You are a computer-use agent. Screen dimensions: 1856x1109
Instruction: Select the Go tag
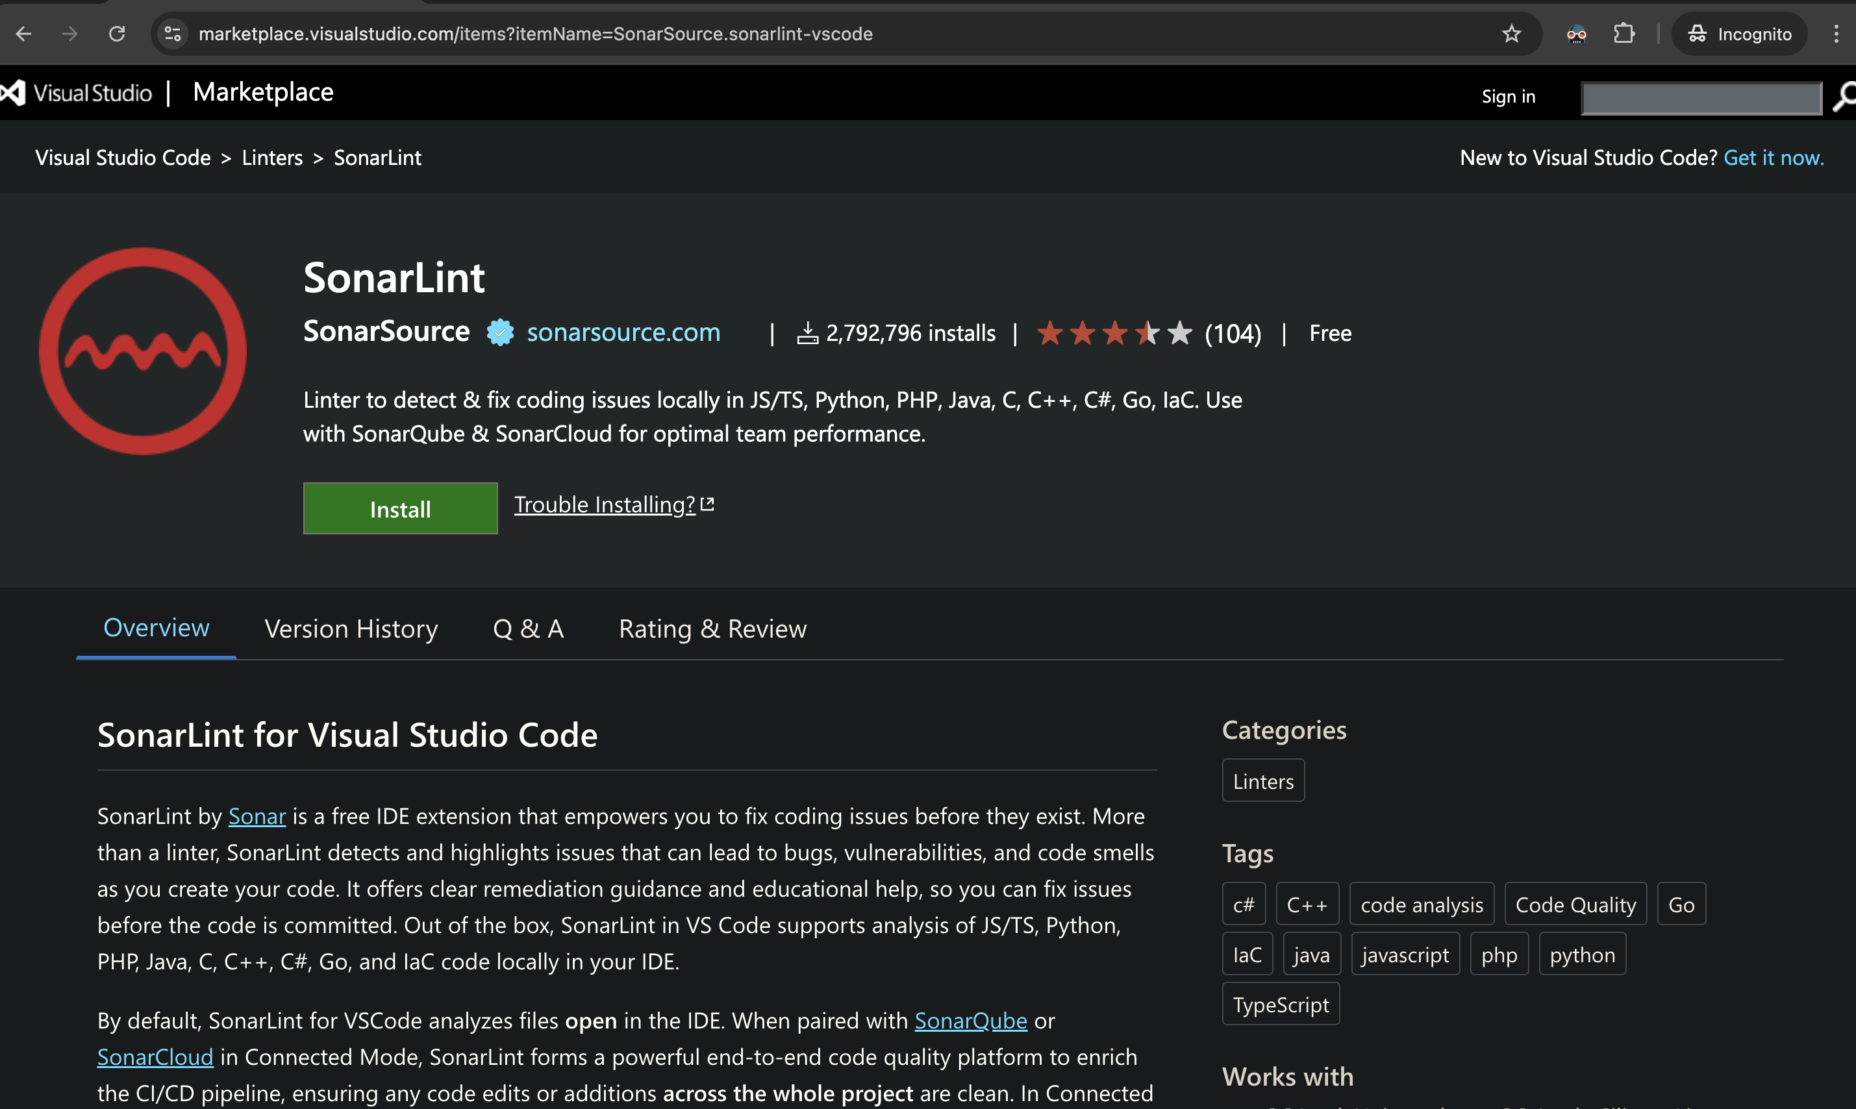point(1681,904)
